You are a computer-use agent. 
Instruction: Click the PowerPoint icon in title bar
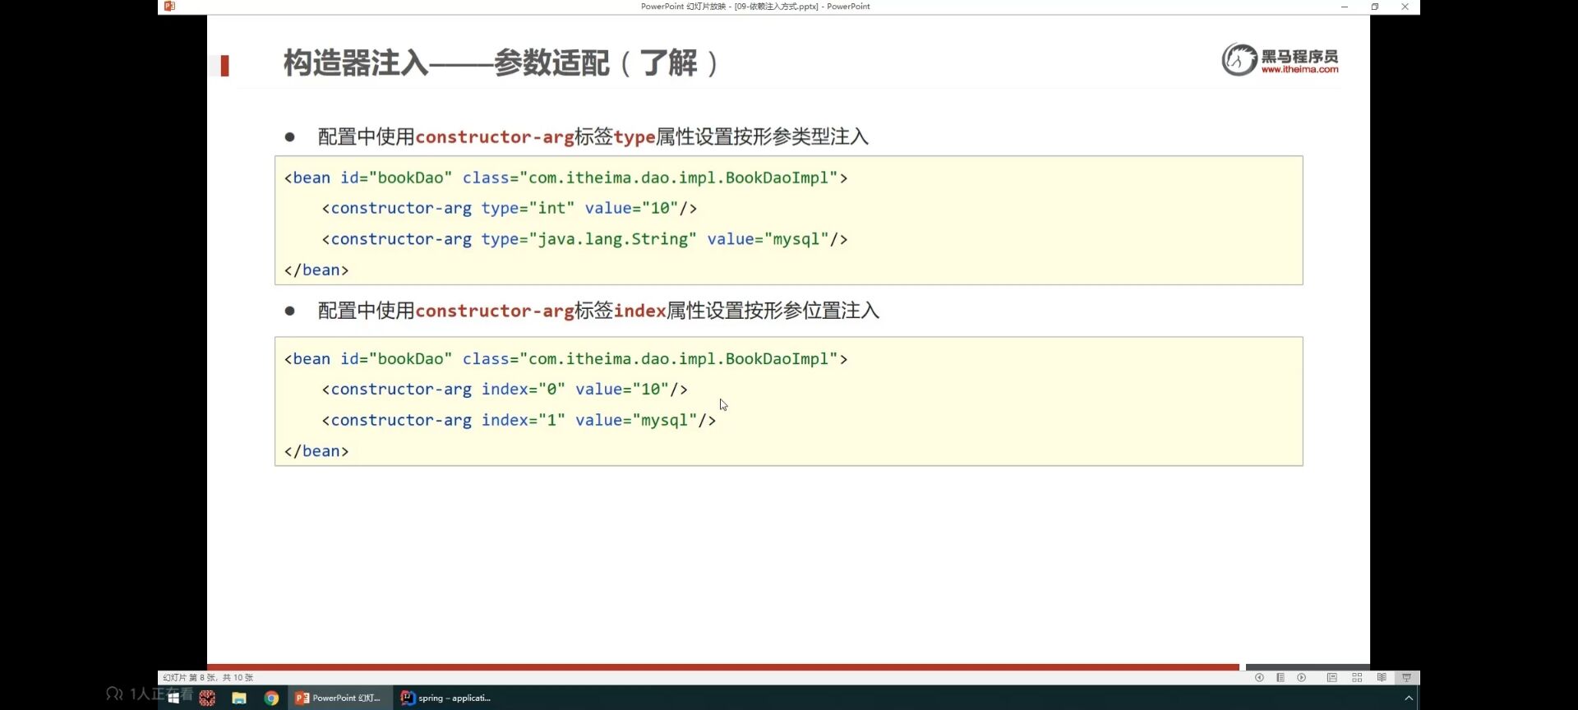click(169, 7)
